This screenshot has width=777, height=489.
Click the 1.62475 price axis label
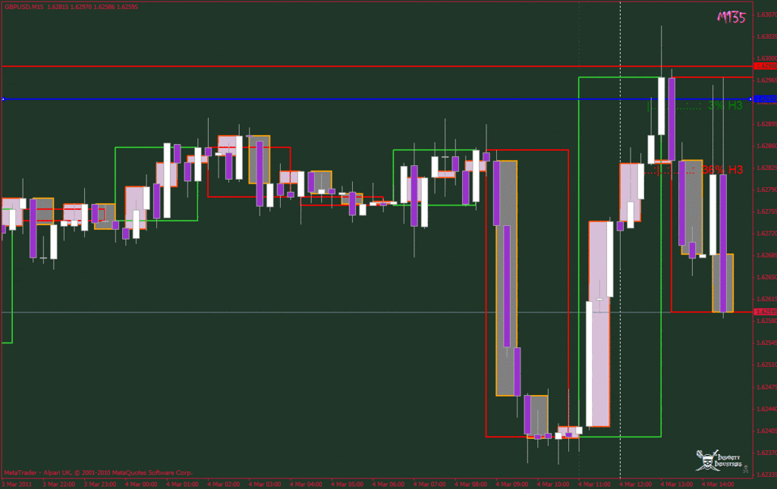(x=766, y=387)
